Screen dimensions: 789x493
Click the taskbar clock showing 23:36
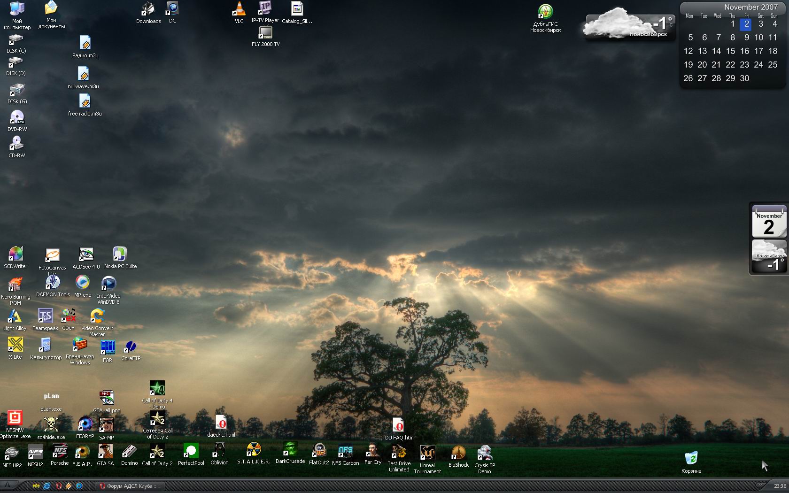coord(780,486)
